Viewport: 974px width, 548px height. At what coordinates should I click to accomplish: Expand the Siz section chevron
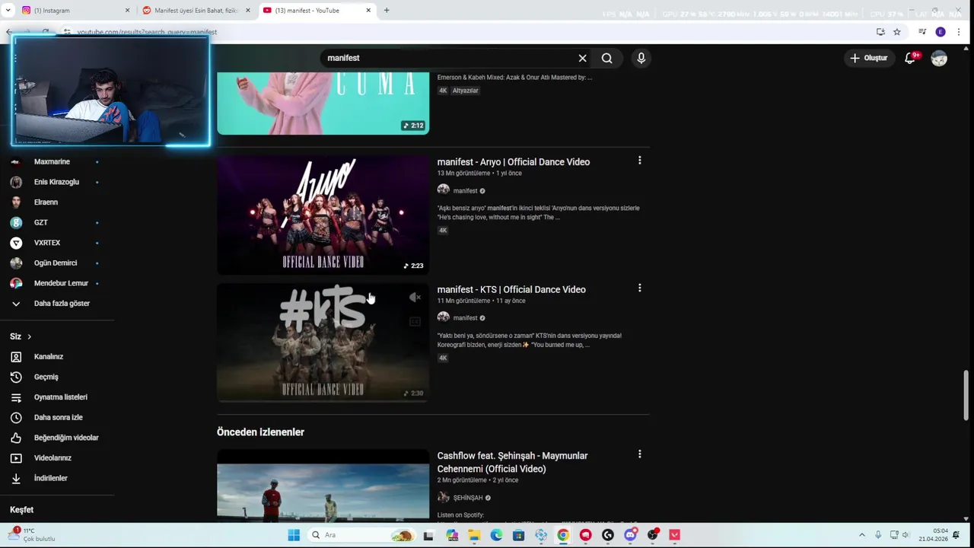[x=30, y=336]
